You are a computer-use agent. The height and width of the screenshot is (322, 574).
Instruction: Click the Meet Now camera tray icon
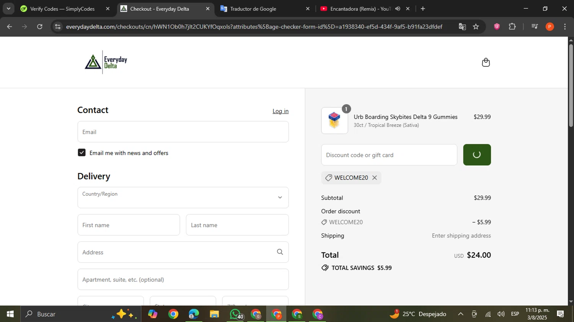474,314
